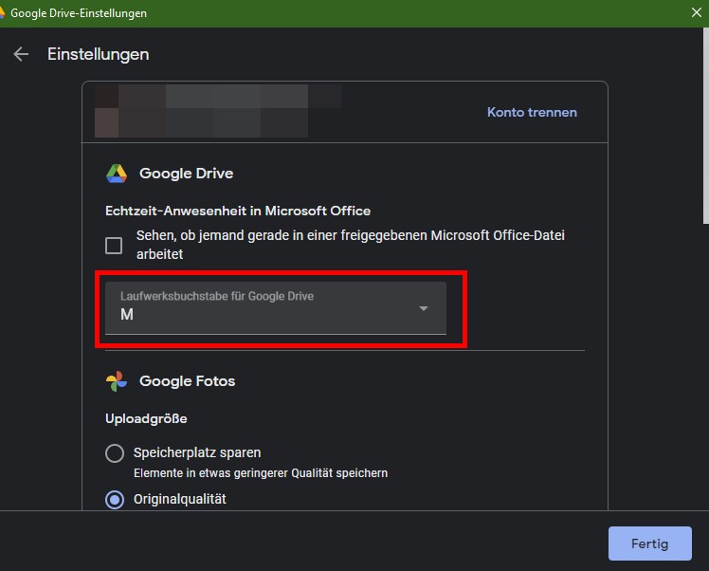Viewport: 709px width, 571px height.
Task: Click the Konto trennen link
Action: click(532, 112)
